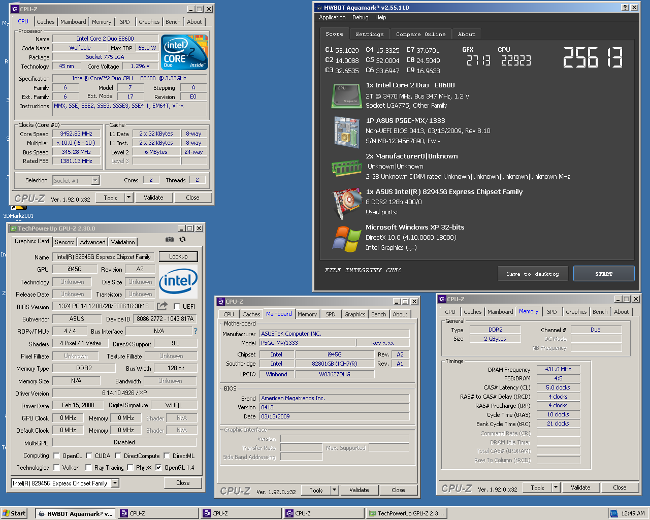Image resolution: width=650 pixels, height=520 pixels.
Task: Toggle the Ray Tracing checkbox
Action: pos(89,467)
